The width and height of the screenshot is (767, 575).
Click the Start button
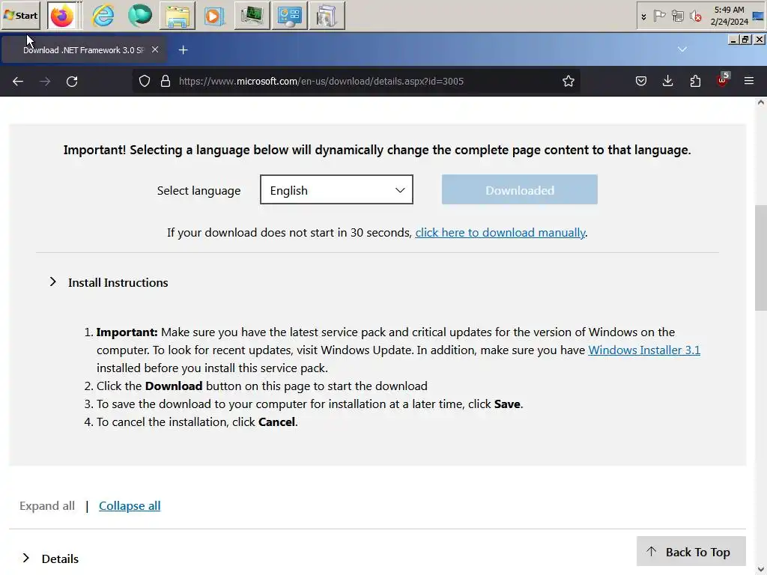pyautogui.click(x=20, y=15)
